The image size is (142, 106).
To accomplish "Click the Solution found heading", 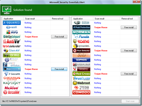I will coord(23,10).
